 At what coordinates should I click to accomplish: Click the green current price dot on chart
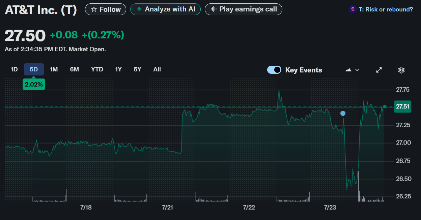(385, 107)
